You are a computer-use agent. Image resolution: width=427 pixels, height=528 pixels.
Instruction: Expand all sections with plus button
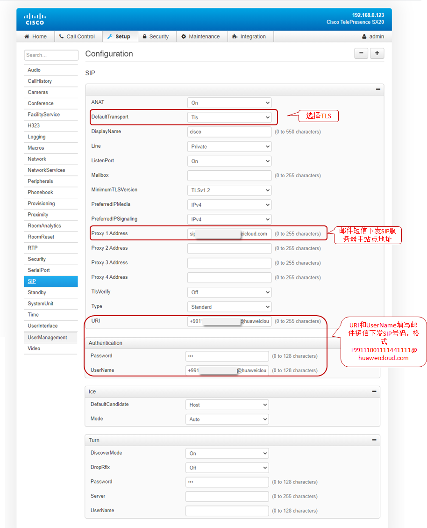[x=377, y=53]
